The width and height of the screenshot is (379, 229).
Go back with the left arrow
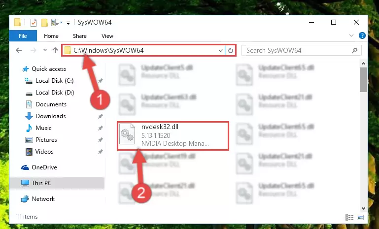tap(19, 50)
